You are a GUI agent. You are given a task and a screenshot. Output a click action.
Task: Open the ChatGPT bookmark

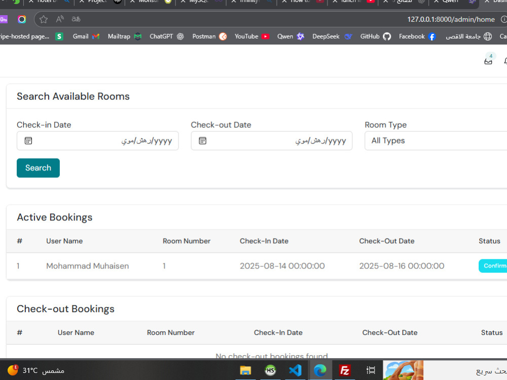[166, 36]
